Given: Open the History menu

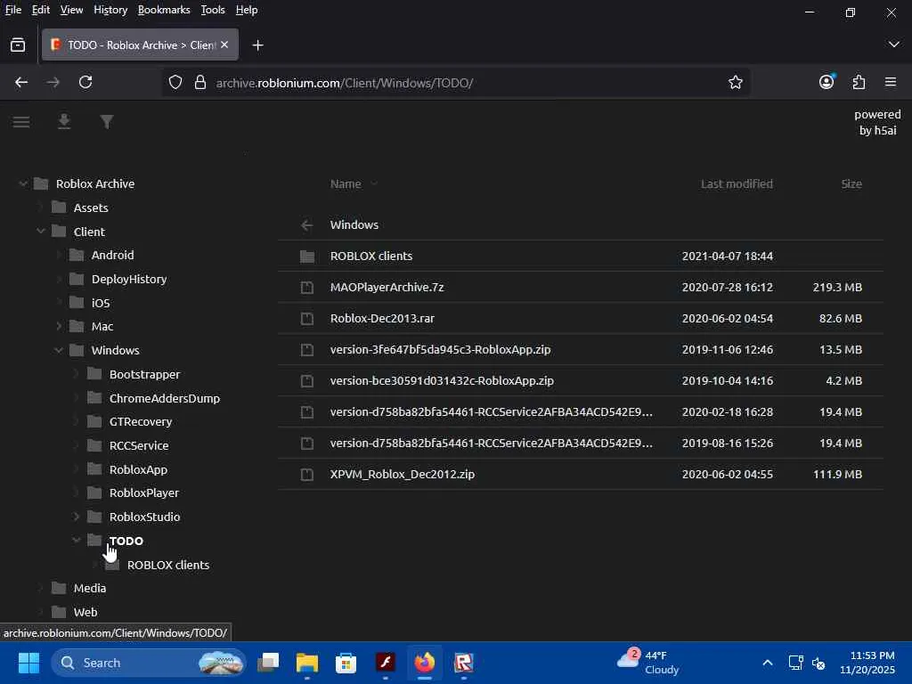Looking at the screenshot, I should [x=110, y=10].
